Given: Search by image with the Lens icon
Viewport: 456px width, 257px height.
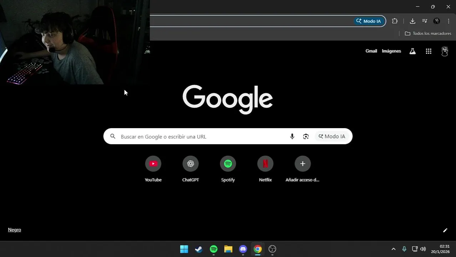Looking at the screenshot, I should click(306, 136).
